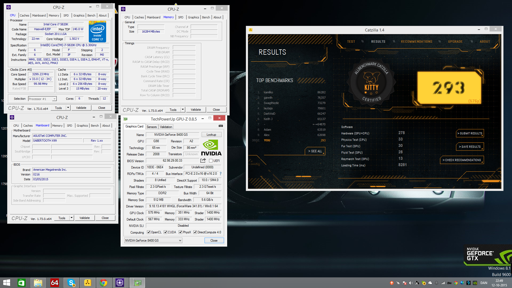Switch to GPU-Z via its taskbar icon
The height and width of the screenshot is (288, 512).
click(x=137, y=283)
